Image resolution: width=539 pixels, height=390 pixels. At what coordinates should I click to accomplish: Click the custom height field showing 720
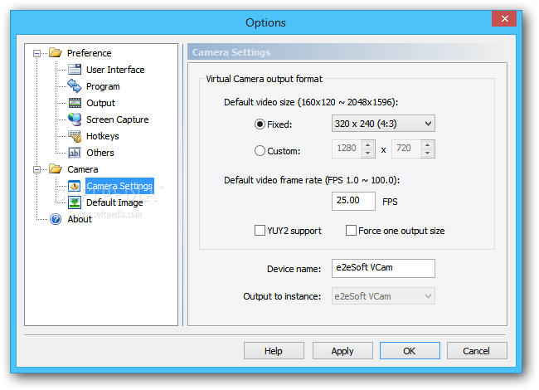click(x=406, y=149)
